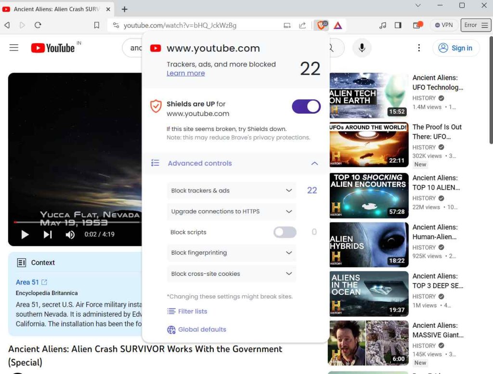This screenshot has width=493, height=374.
Task: Open the Brave playlist music icon
Action: click(383, 25)
